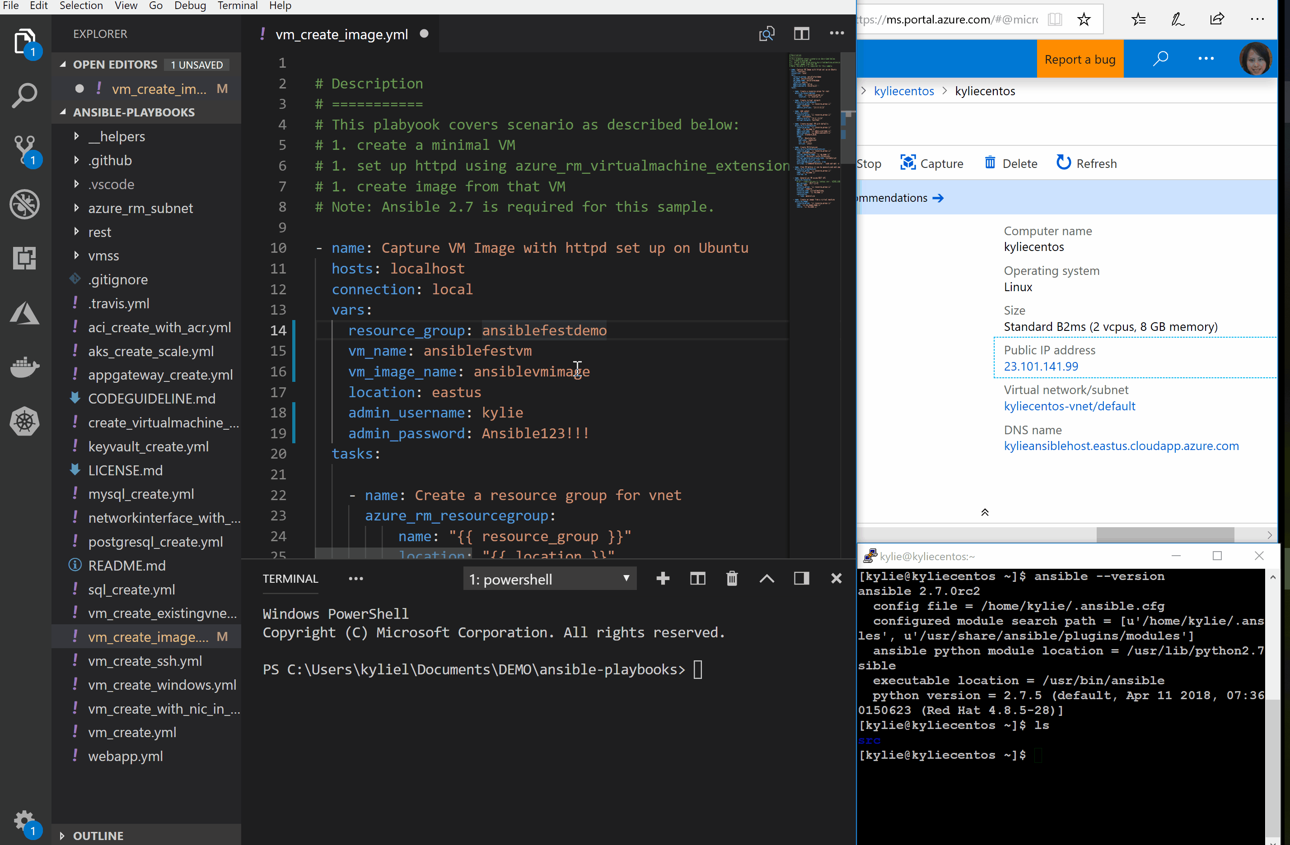Open the Explorer view in activity bar

pyautogui.click(x=25, y=42)
